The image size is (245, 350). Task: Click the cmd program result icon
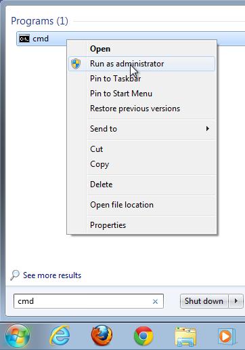coord(24,39)
